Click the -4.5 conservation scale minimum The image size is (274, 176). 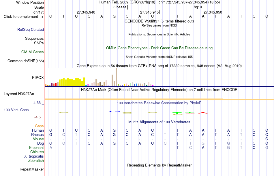click(x=37, y=117)
